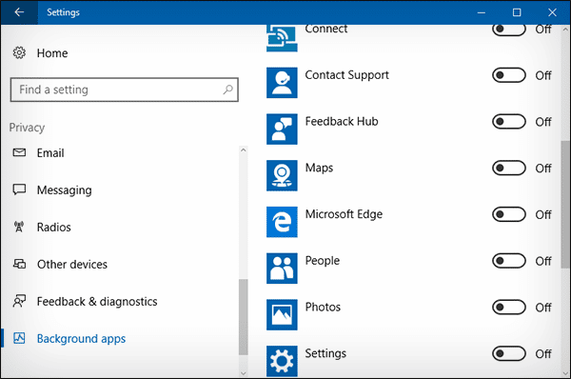Screen dimensions: 571x379
Task: Select the Messaging speech bubble icon
Action: click(x=19, y=189)
